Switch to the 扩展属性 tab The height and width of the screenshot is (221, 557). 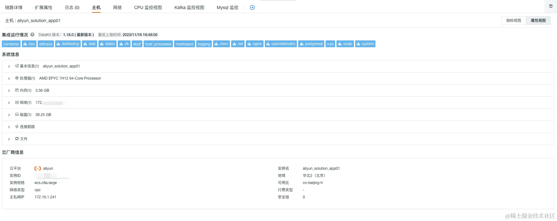point(44,7)
